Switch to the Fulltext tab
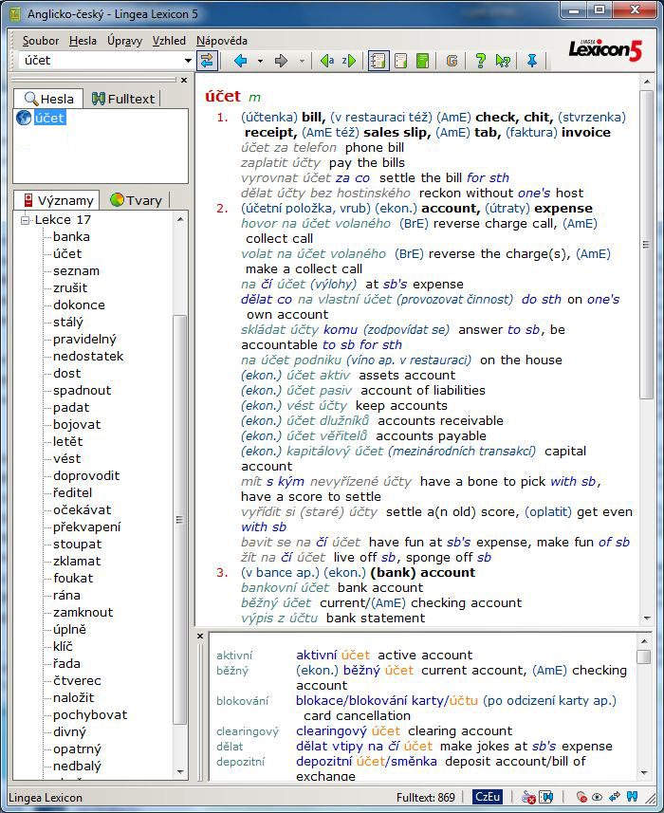 click(x=123, y=99)
